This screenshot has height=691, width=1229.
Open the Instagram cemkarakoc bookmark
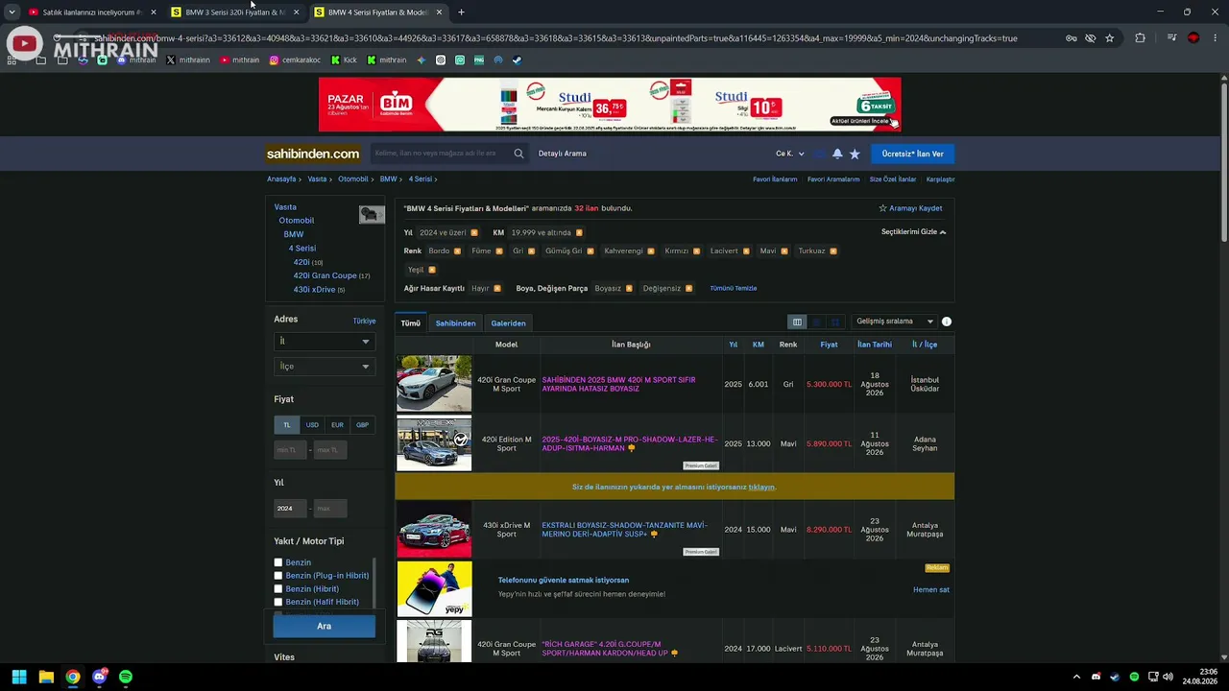pyautogui.click(x=295, y=60)
